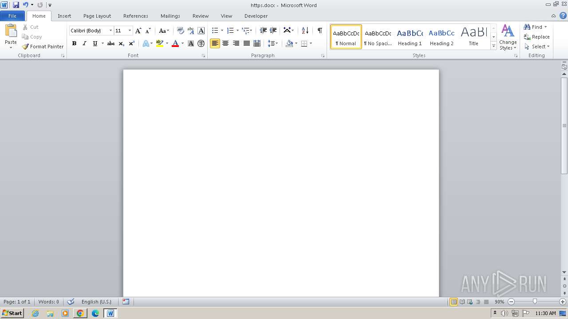
Task: Switch to the Page Layout tab
Action: point(97,16)
